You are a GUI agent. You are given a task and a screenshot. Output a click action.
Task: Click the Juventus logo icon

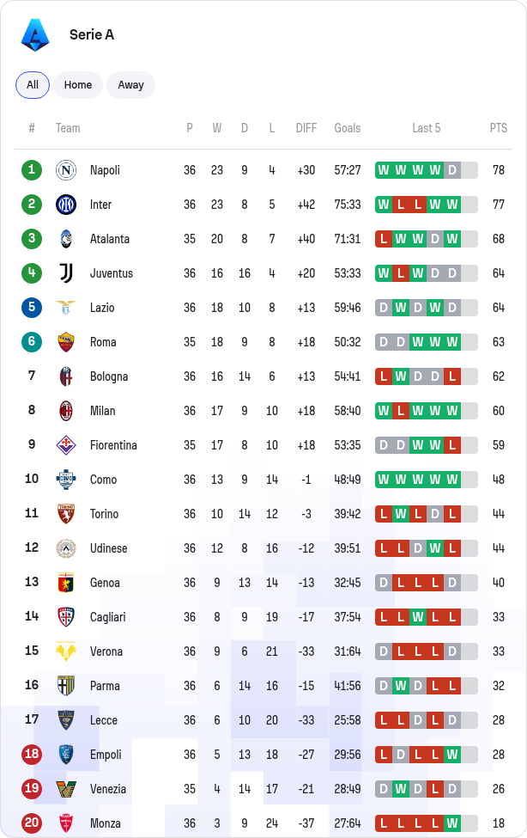[x=66, y=273]
